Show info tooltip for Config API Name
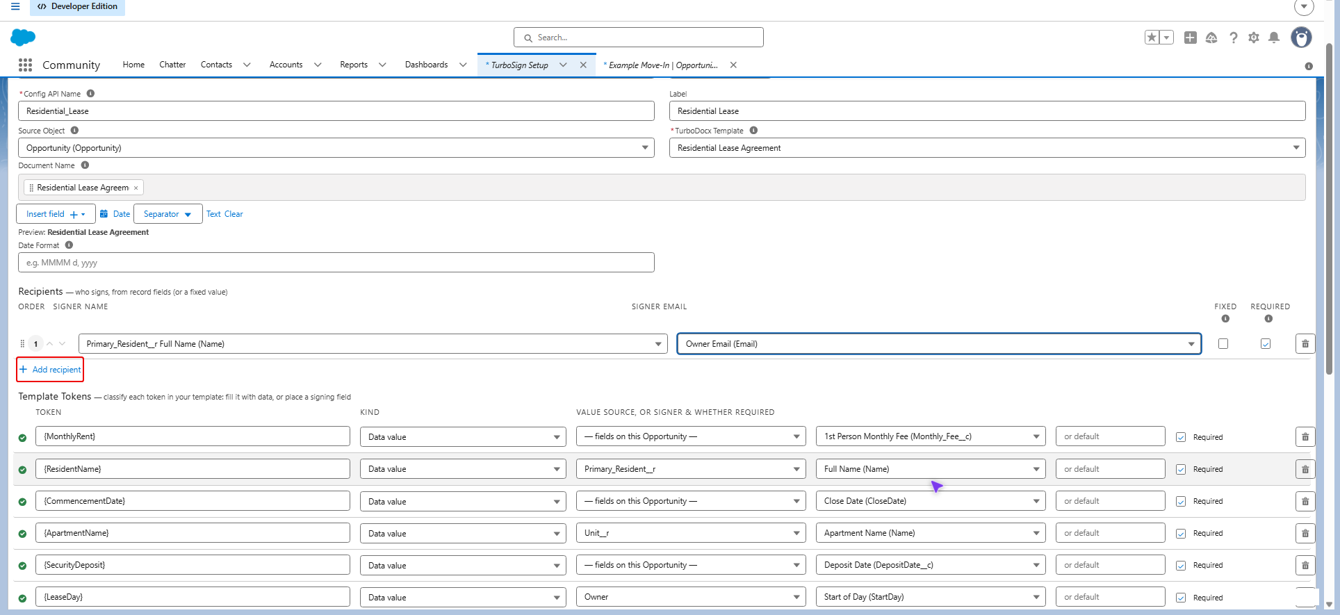Screen dimensions: 1340x615 [90, 94]
